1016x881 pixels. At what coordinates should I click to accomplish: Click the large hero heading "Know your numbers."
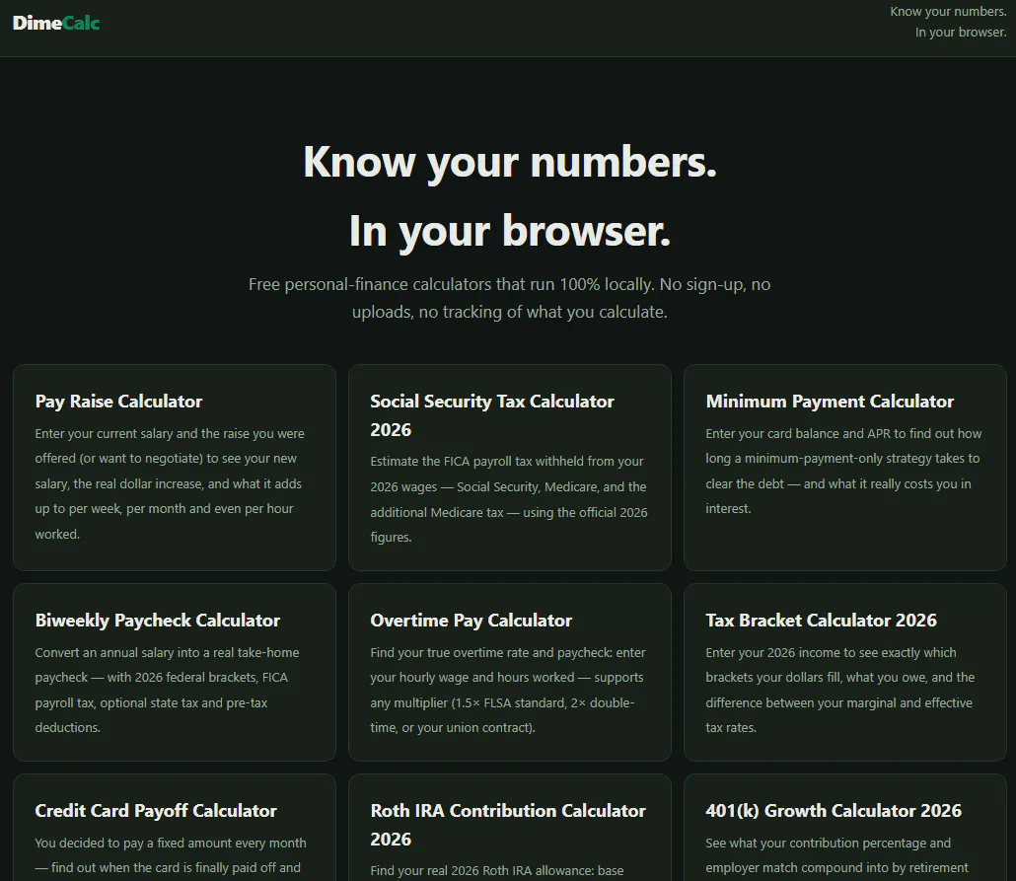[510, 162]
